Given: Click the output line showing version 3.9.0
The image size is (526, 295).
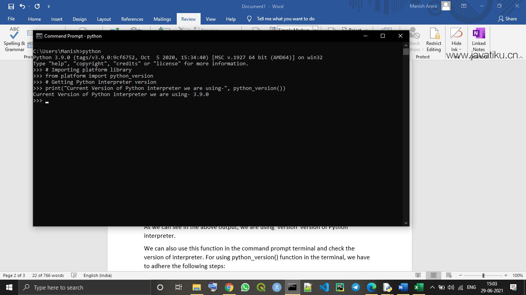Looking at the screenshot, I should [121, 94].
